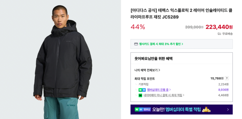The height and width of the screenshot is (119, 242).
Task: Click the 44% discount rate label
Action: (x=138, y=27)
